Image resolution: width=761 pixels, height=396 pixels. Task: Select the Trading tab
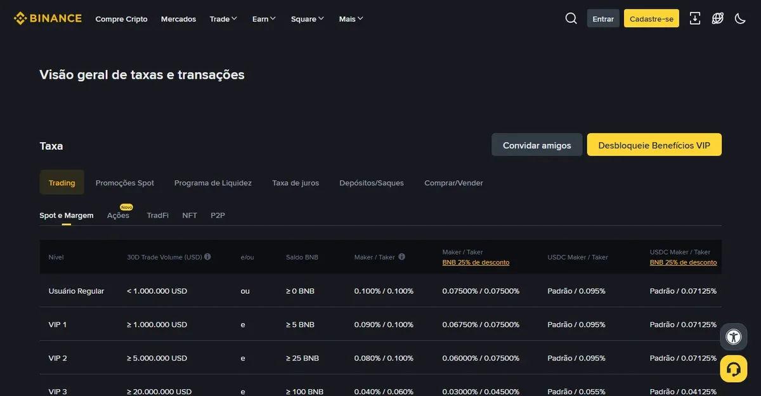[x=62, y=183]
